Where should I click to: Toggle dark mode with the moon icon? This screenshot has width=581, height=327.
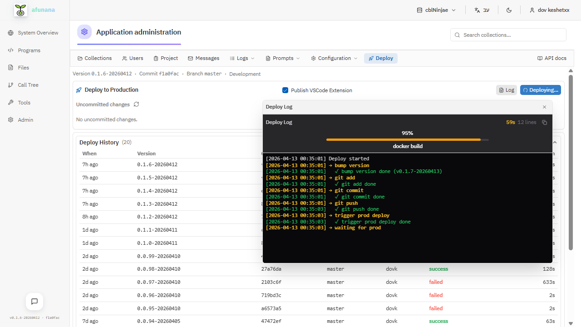pyautogui.click(x=509, y=10)
